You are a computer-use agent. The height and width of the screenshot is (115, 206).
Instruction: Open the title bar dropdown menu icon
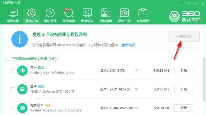click(x=188, y=3)
